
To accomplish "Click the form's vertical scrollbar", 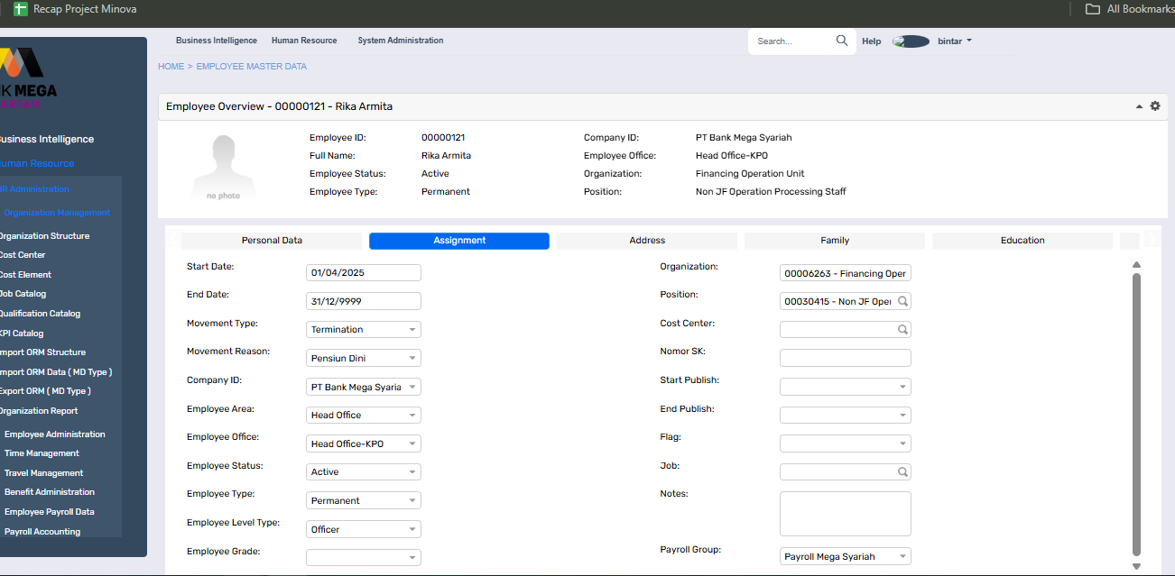I will [x=1137, y=415].
